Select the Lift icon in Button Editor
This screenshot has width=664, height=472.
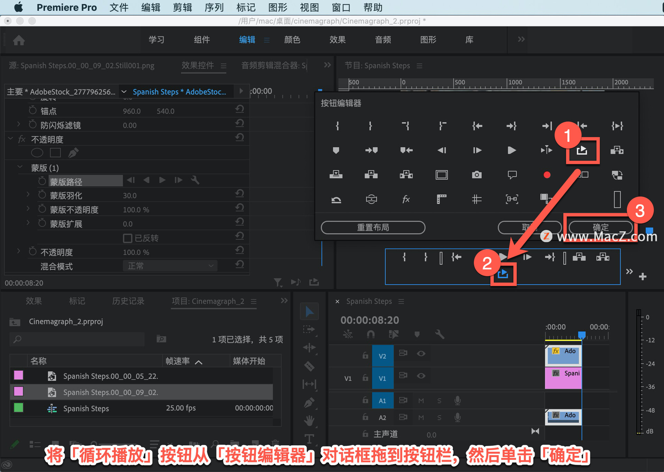coord(371,175)
